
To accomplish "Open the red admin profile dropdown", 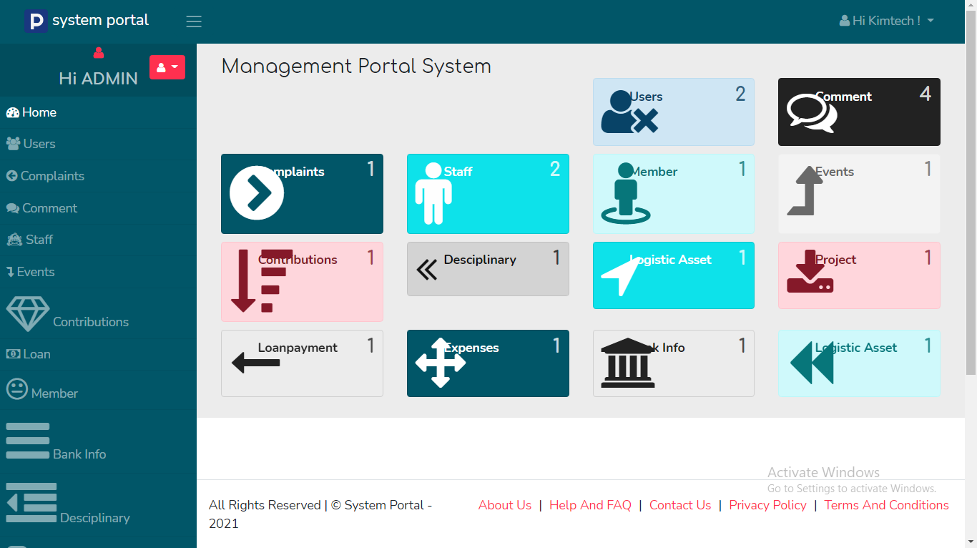I will (167, 66).
